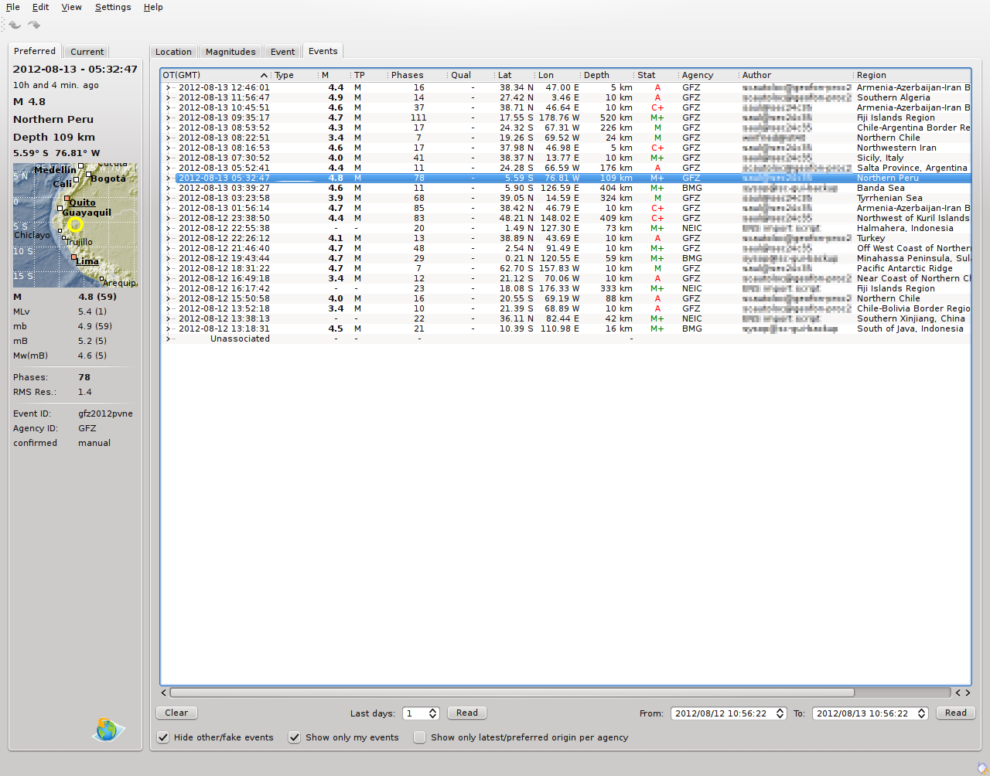
Task: Open the "Last days" value selector
Action: (432, 713)
